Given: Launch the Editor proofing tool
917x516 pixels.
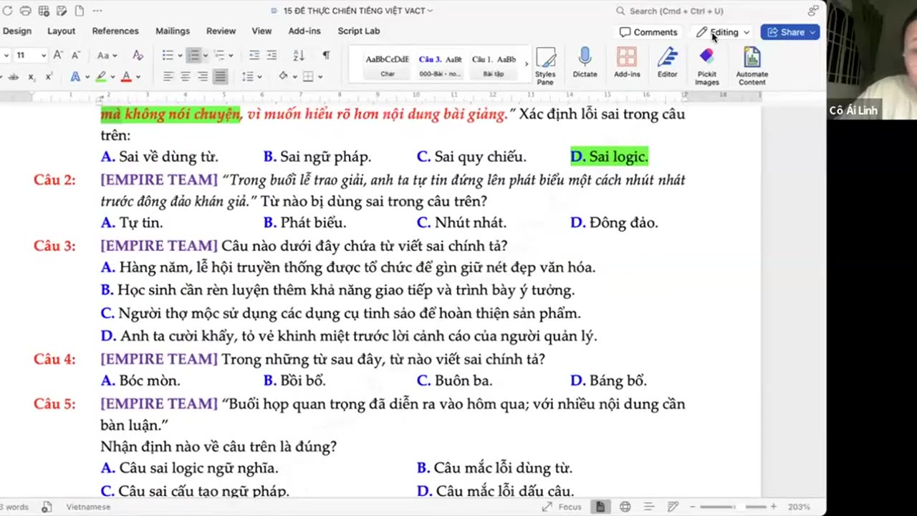Looking at the screenshot, I should click(x=667, y=63).
